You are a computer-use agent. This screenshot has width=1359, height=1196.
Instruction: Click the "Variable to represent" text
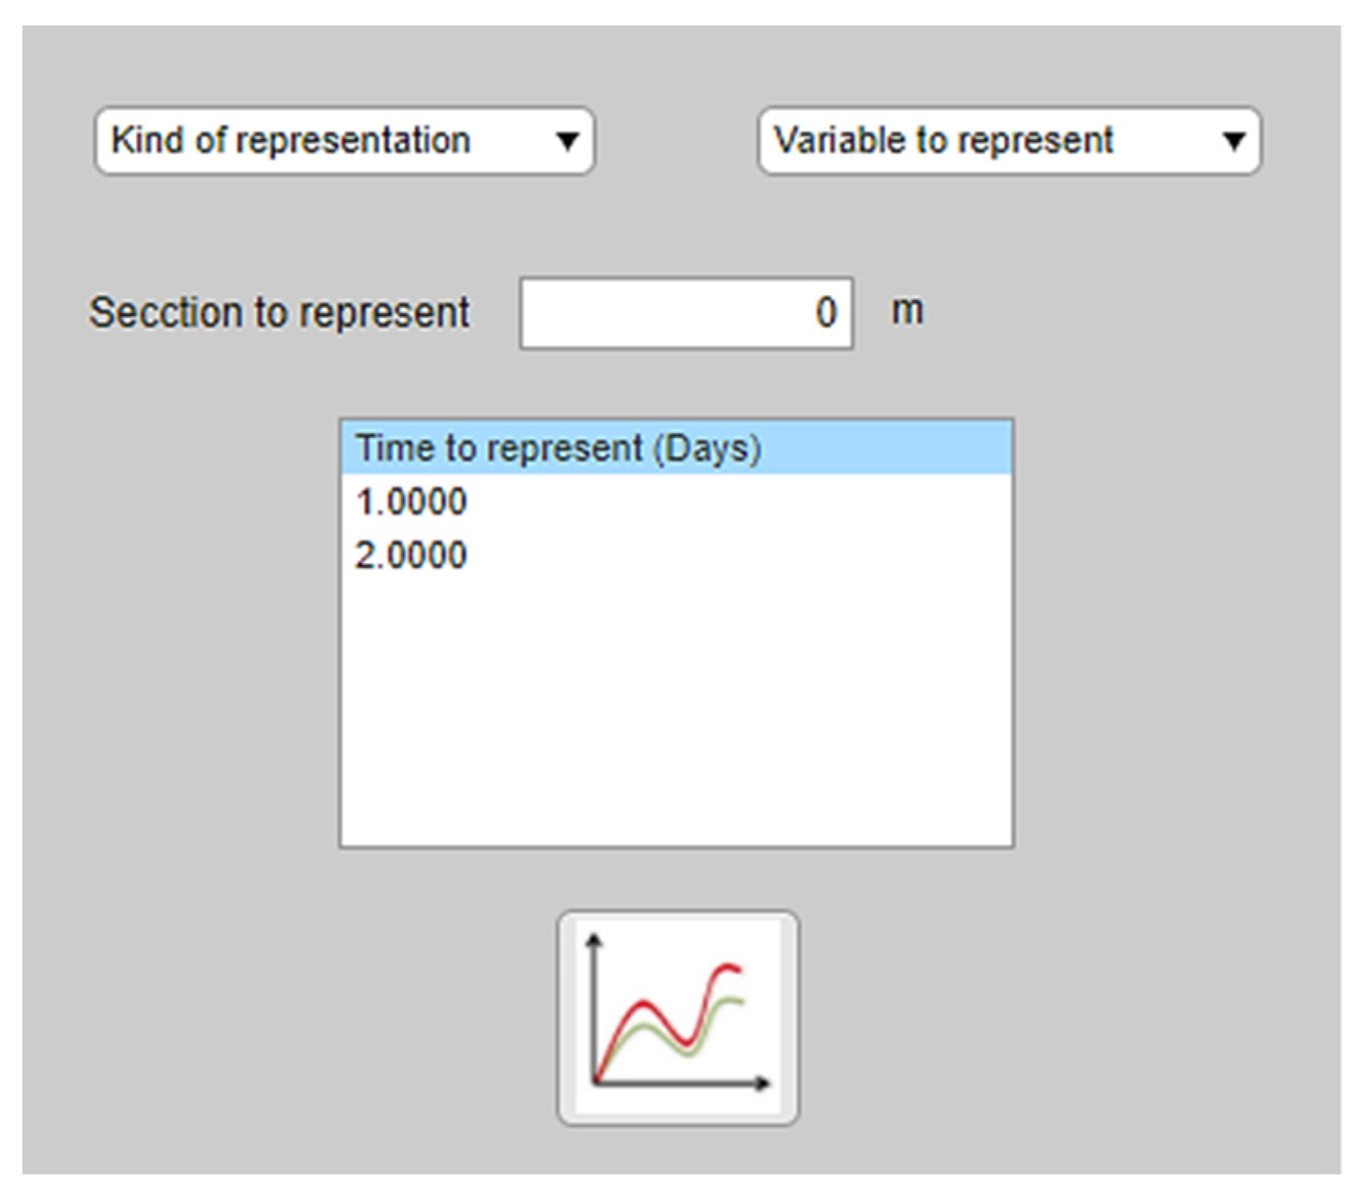pos(943,141)
